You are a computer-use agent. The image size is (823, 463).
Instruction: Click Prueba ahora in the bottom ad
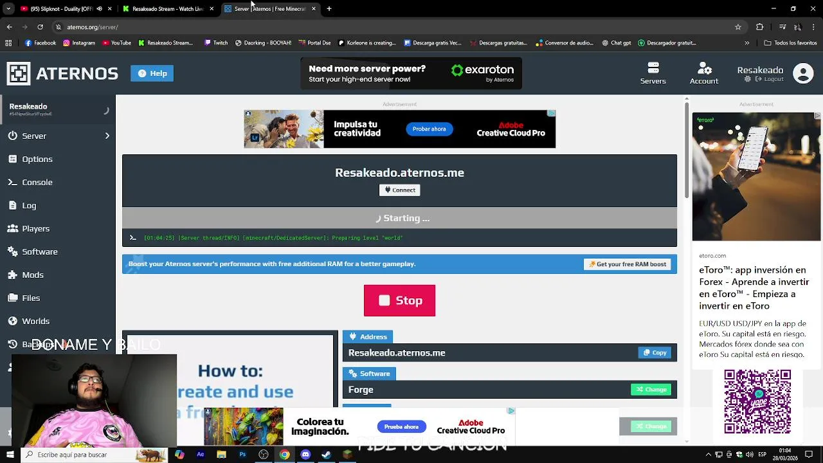[x=401, y=426]
